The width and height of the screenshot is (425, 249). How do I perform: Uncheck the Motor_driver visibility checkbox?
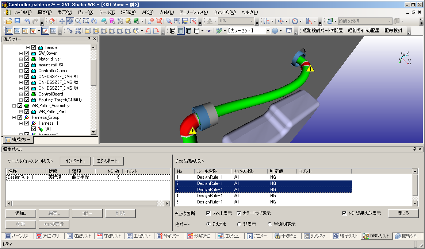point(27,59)
